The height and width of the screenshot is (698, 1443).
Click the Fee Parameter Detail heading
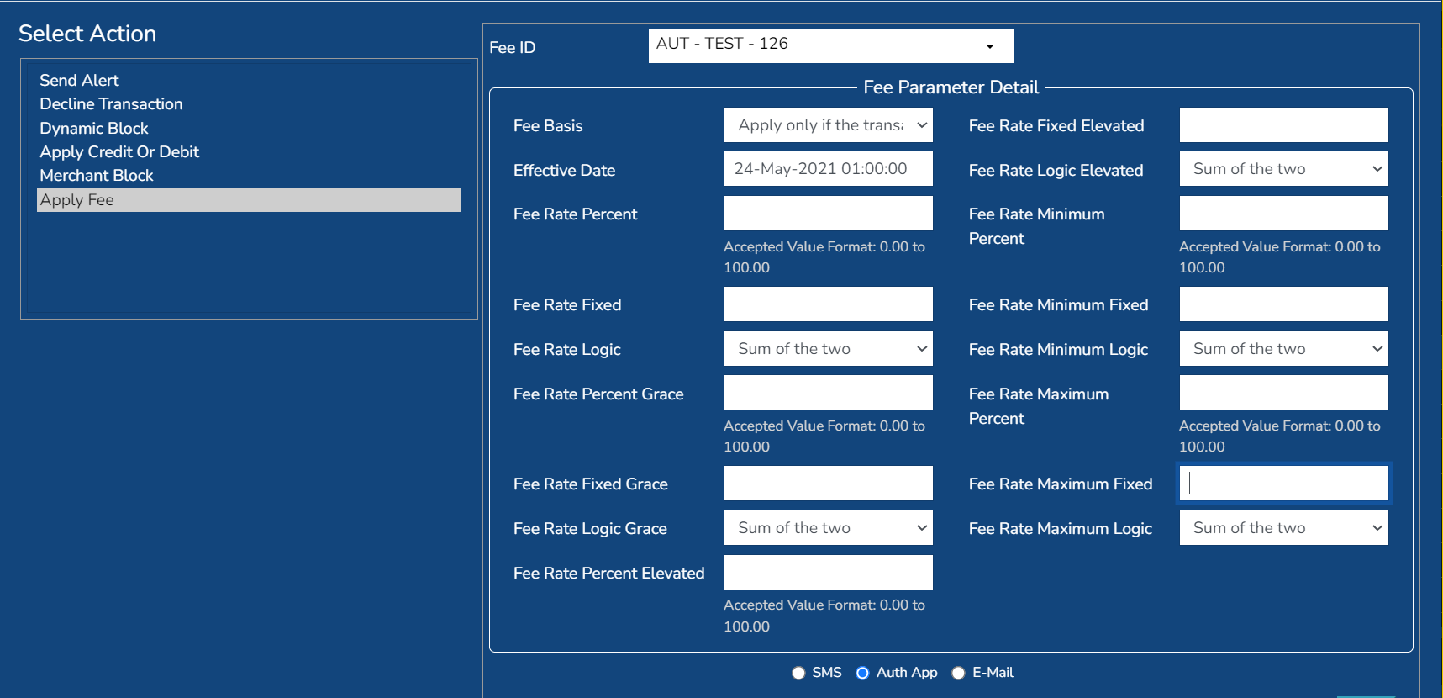coord(951,87)
